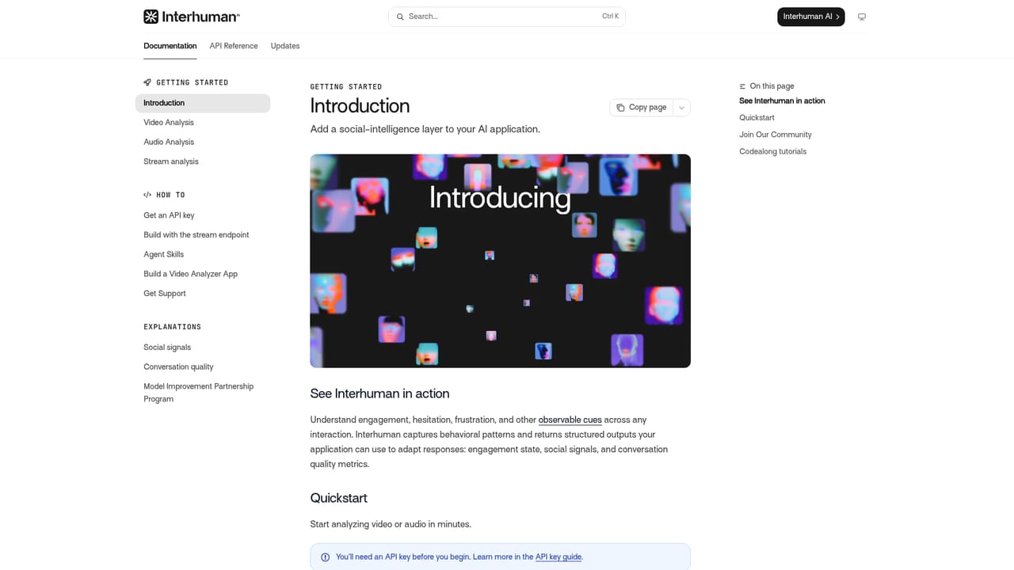Click the Getting Started rocket icon

[147, 82]
